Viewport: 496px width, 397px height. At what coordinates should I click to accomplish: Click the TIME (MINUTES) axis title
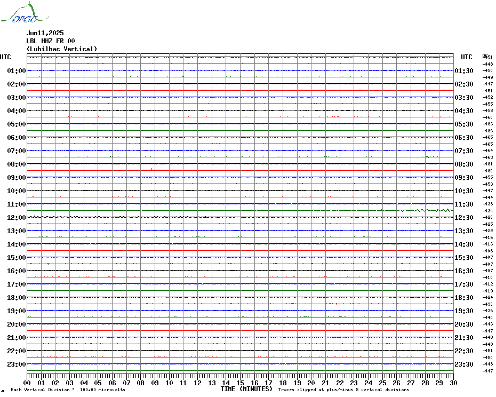pyautogui.click(x=246, y=389)
